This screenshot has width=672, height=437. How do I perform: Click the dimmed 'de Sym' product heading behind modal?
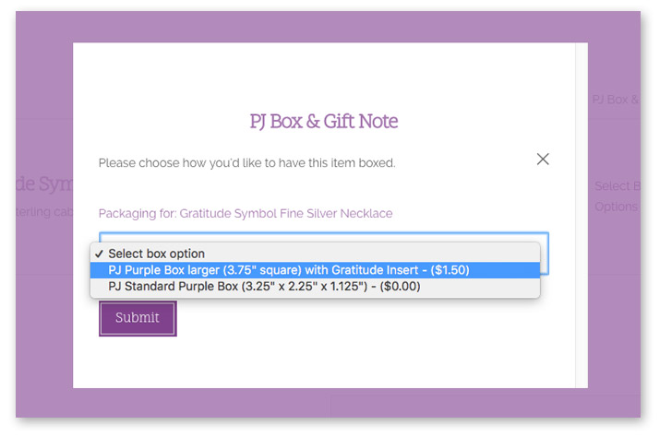tap(44, 183)
